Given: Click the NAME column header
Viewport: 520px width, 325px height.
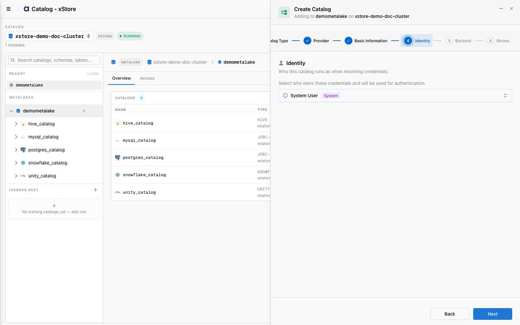Looking at the screenshot, I should click(x=120, y=110).
